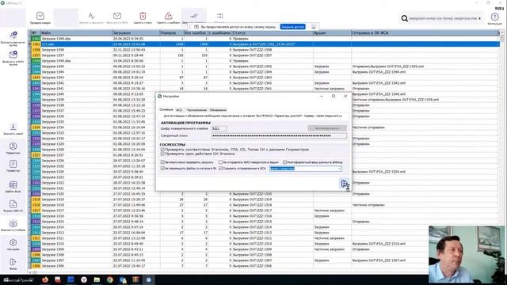The image size is (507, 285).
Task: Click sidebar signature with badge icon
Action: 13,35
